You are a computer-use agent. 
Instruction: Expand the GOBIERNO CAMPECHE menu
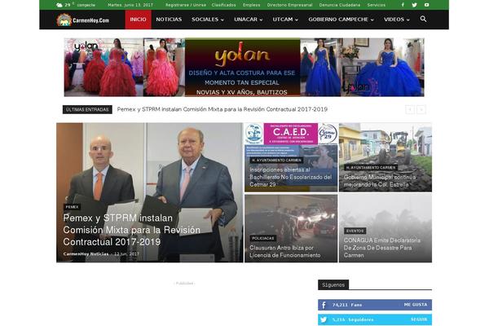(341, 20)
